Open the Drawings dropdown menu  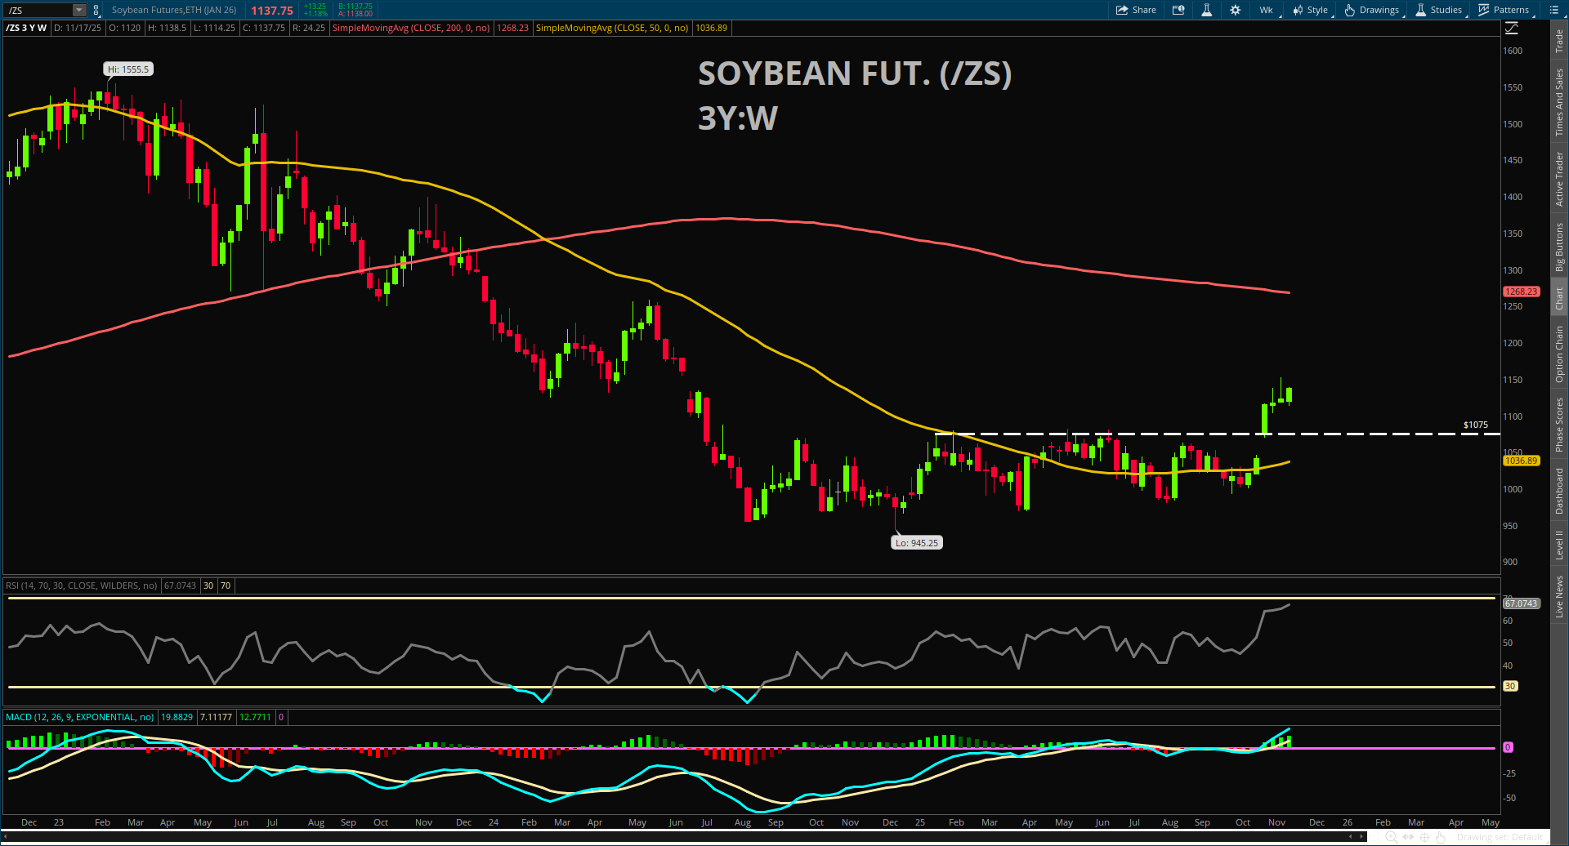tap(1373, 10)
